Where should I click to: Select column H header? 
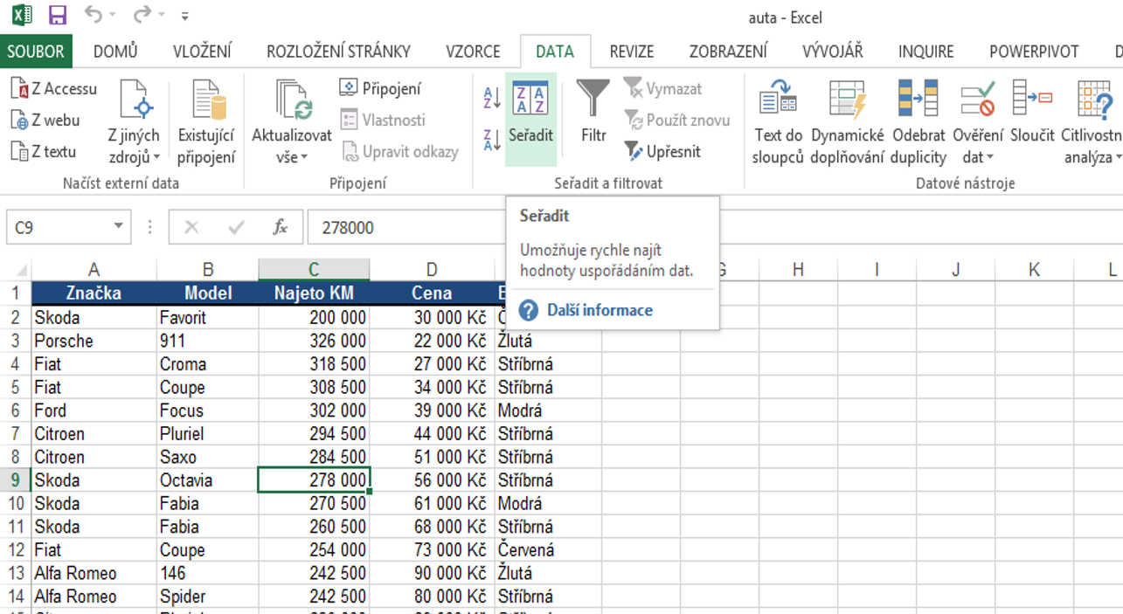tap(798, 270)
